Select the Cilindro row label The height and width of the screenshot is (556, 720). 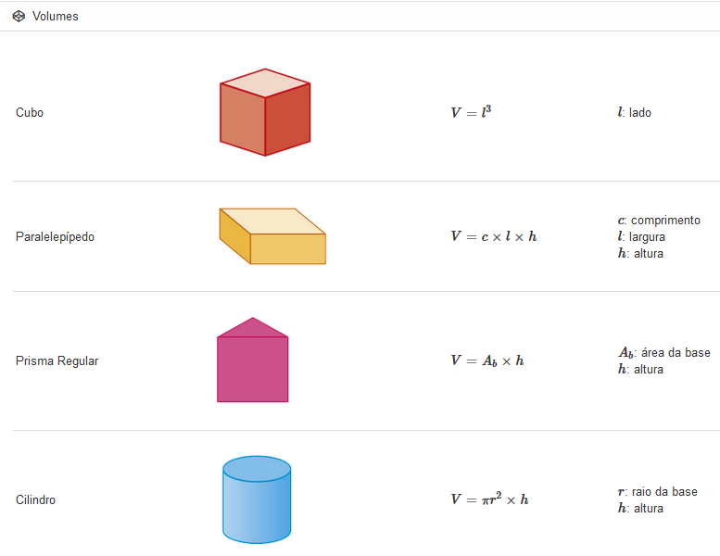point(35,499)
